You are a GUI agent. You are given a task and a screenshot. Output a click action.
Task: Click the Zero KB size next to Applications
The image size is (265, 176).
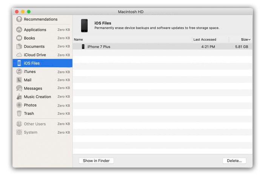tap(63, 29)
